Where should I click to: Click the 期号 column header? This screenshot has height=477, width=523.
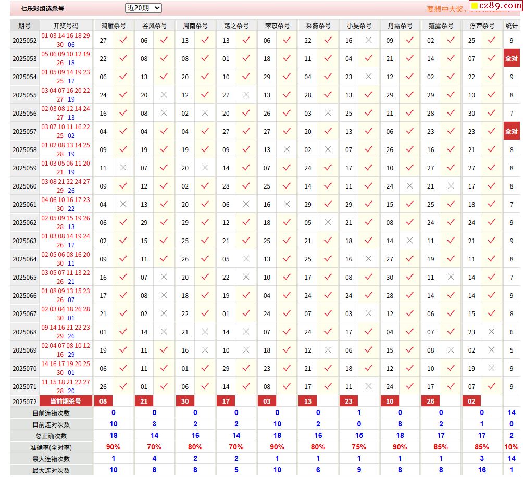pos(24,26)
